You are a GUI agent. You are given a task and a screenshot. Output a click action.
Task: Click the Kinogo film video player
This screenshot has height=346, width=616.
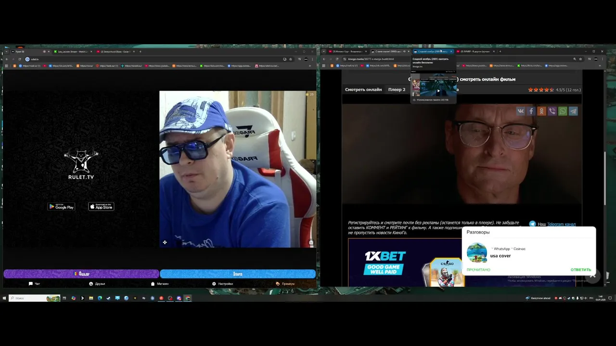pyautogui.click(x=462, y=154)
